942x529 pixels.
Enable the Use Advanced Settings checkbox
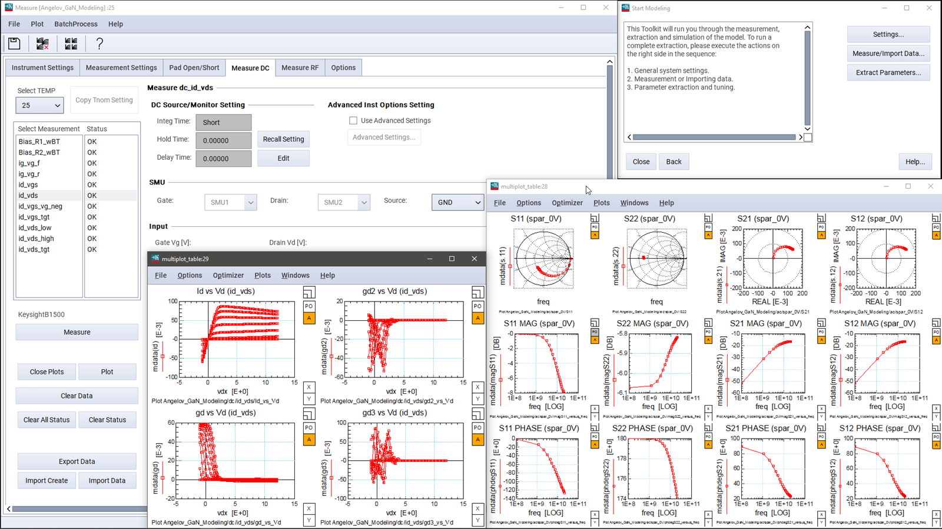point(353,120)
